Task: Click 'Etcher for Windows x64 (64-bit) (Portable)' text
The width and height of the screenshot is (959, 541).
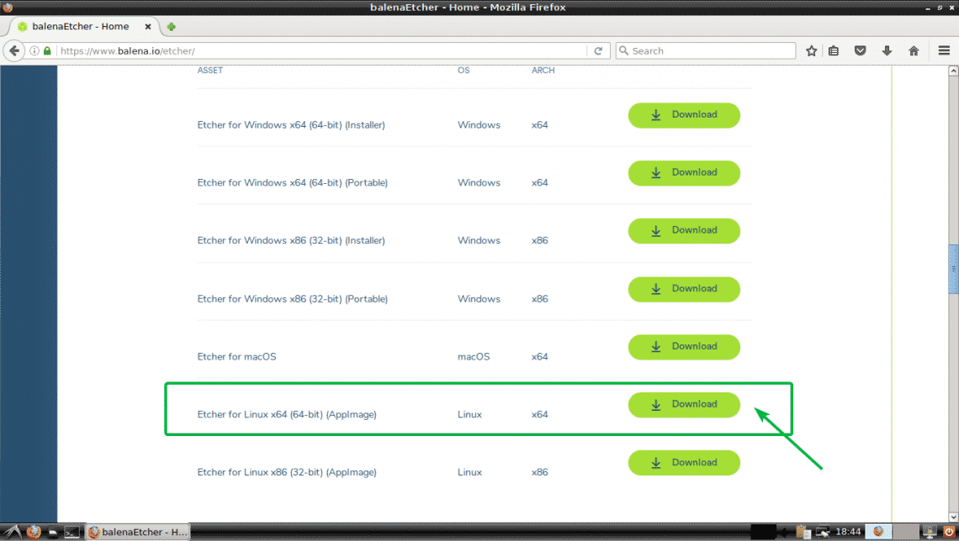Action: point(293,182)
